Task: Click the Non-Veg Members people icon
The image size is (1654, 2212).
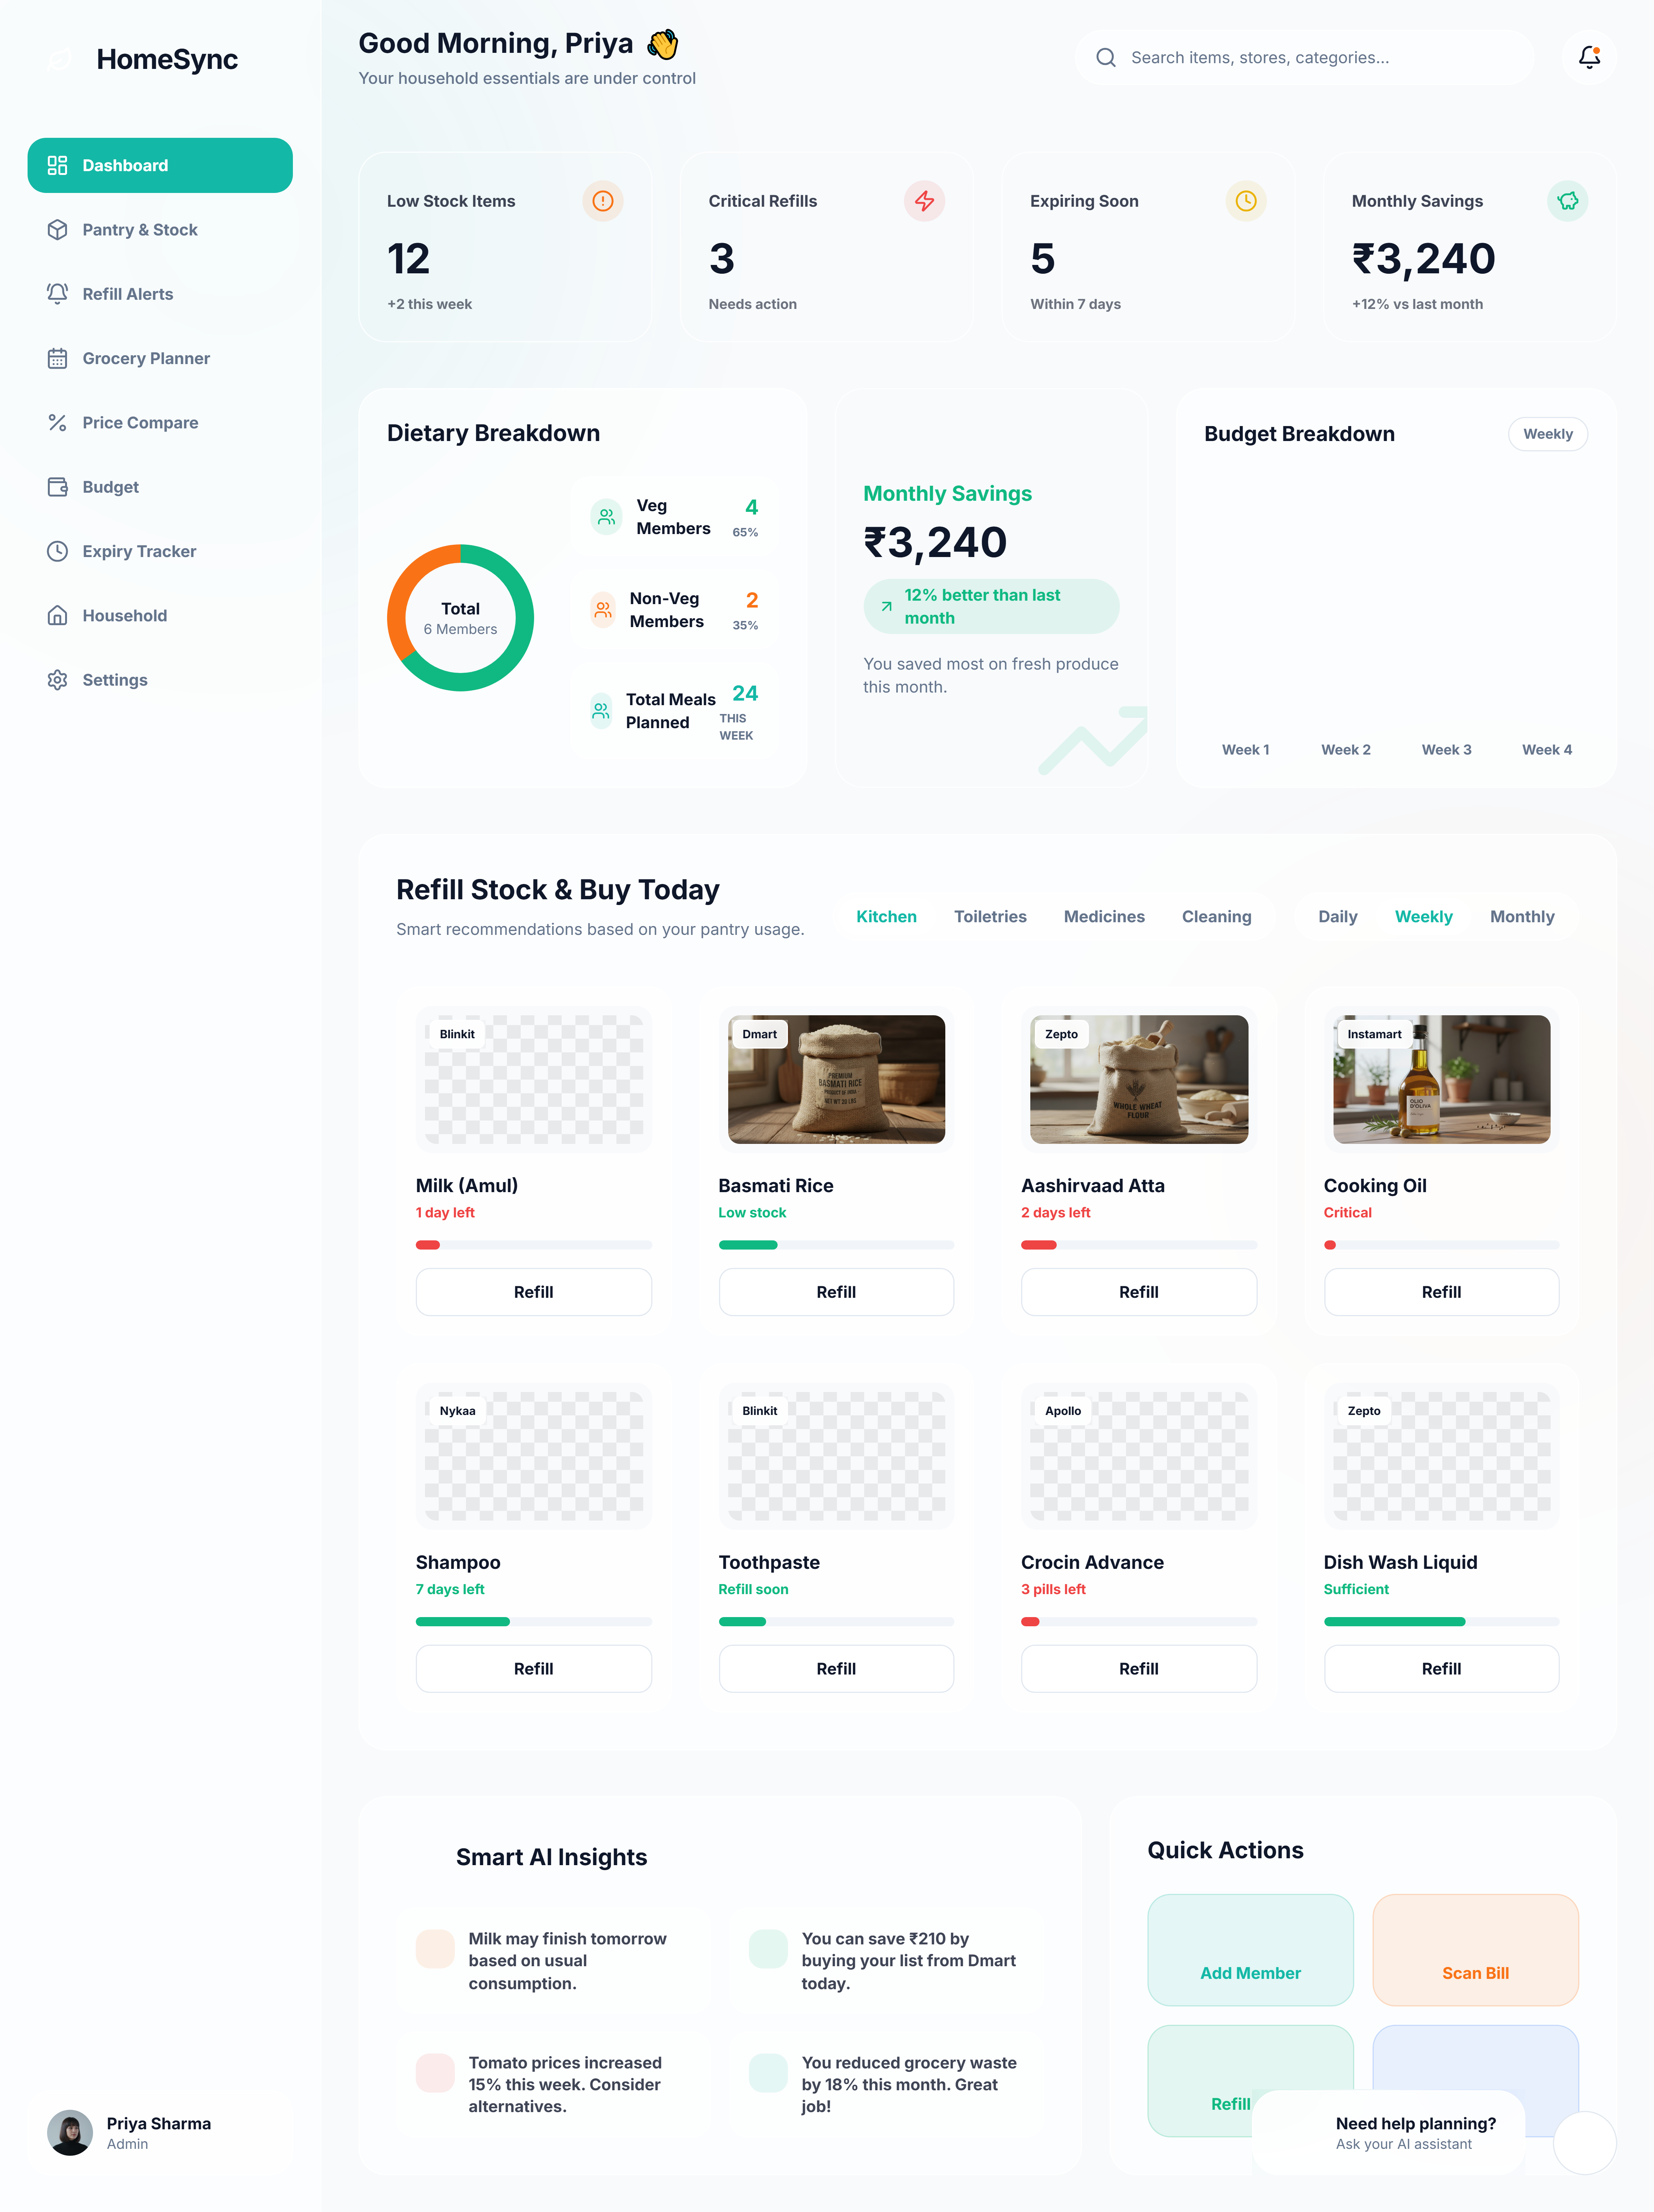Action: (x=603, y=610)
